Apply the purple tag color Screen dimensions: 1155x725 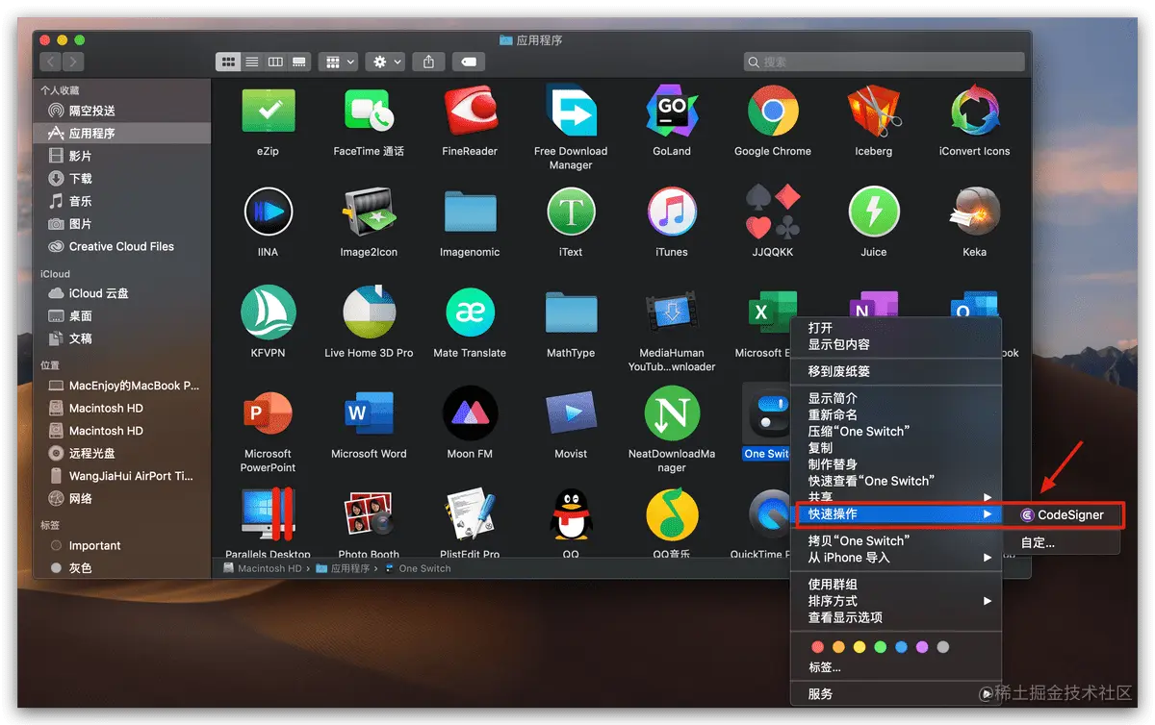click(922, 647)
